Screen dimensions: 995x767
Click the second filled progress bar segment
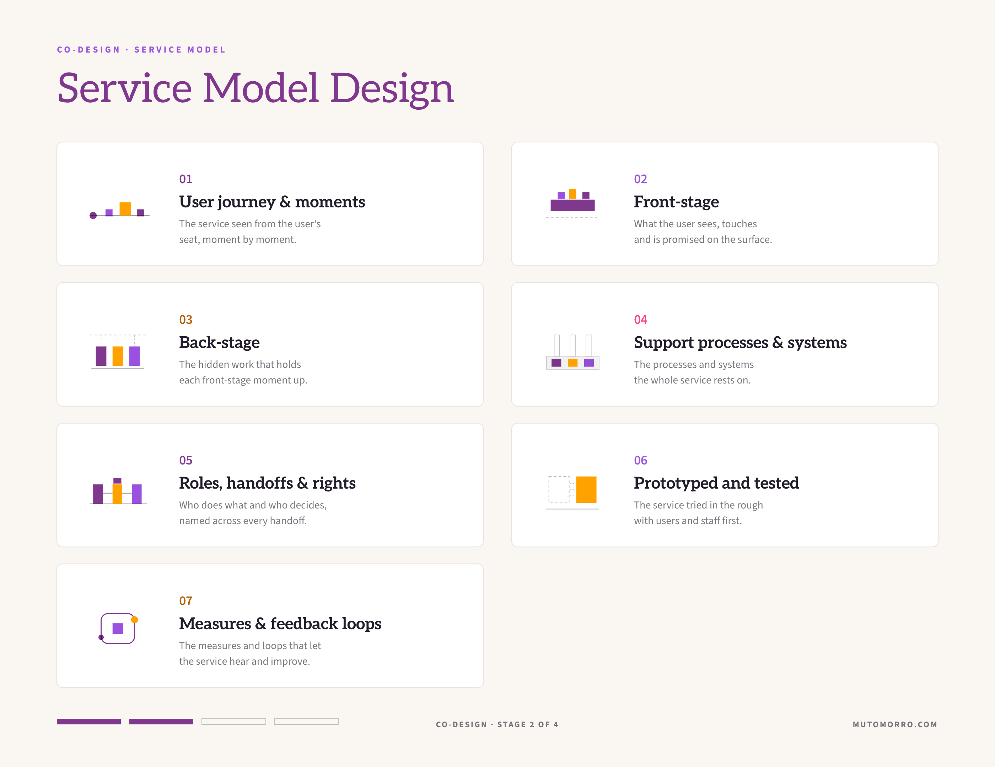pyautogui.click(x=161, y=722)
